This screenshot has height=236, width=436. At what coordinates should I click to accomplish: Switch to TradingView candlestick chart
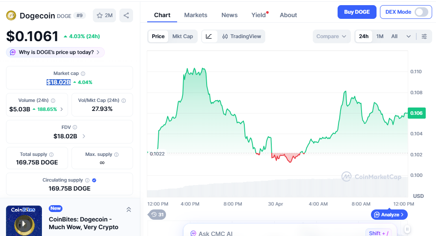click(241, 36)
